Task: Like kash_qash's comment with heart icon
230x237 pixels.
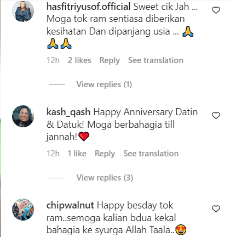Action: [x=216, y=115]
